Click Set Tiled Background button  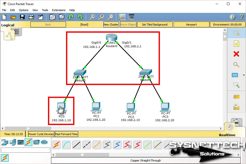[x=155, y=25]
